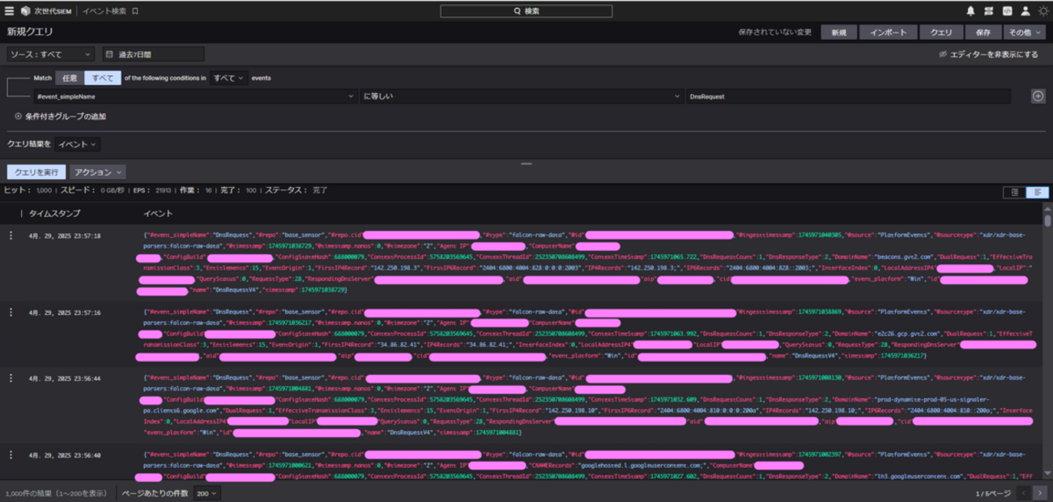This screenshot has width=1053, height=502.
Task: Click the plus icon to add condition
Action: 1038,96
